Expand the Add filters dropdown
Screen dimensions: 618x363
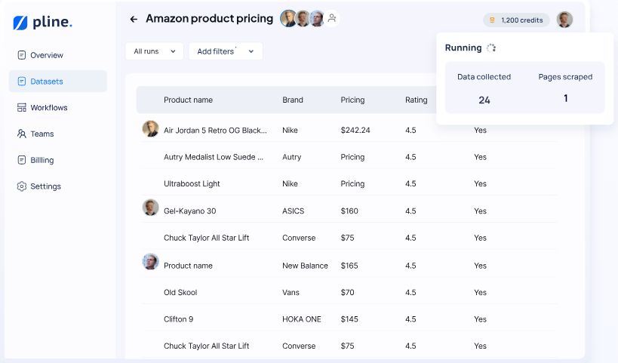tap(225, 51)
